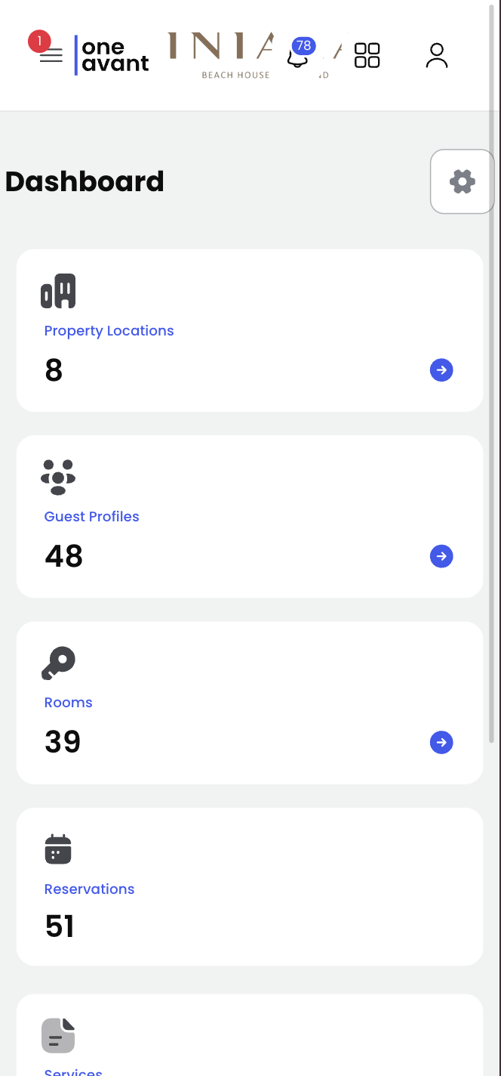
Task: Click the Rooms key icon
Action: click(x=58, y=663)
